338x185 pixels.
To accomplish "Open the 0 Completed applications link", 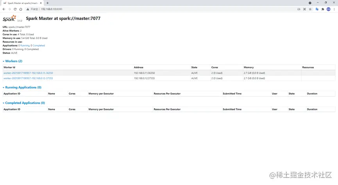I will click(x=38, y=45).
